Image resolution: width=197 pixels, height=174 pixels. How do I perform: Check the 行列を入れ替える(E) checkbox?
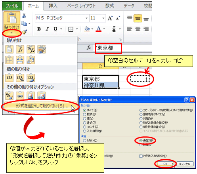tap(141, 156)
